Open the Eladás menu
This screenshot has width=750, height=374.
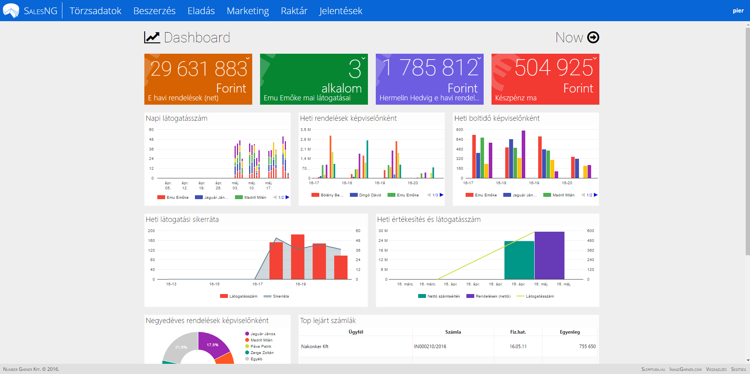pos(201,11)
